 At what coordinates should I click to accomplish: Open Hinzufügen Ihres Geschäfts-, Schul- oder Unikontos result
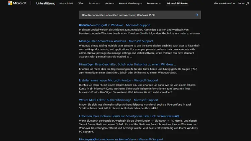[x=128, y=64]
